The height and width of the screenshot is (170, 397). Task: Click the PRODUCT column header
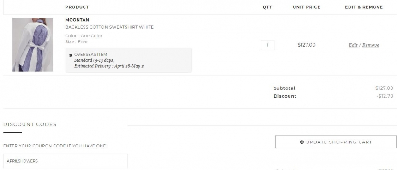pos(77,7)
